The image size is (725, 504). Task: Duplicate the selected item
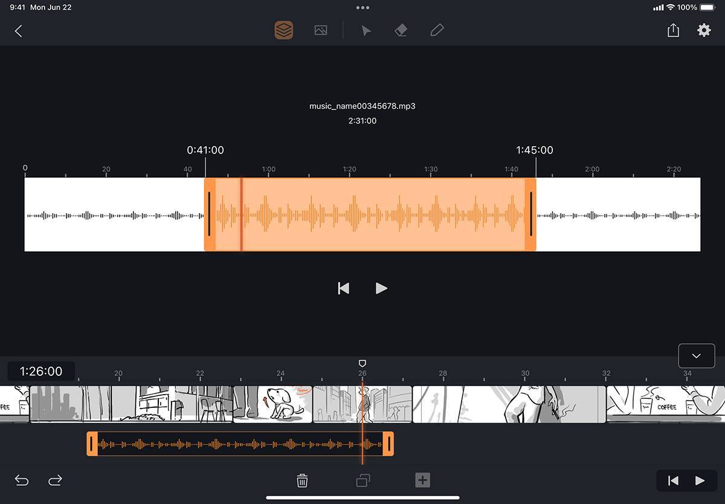click(363, 480)
